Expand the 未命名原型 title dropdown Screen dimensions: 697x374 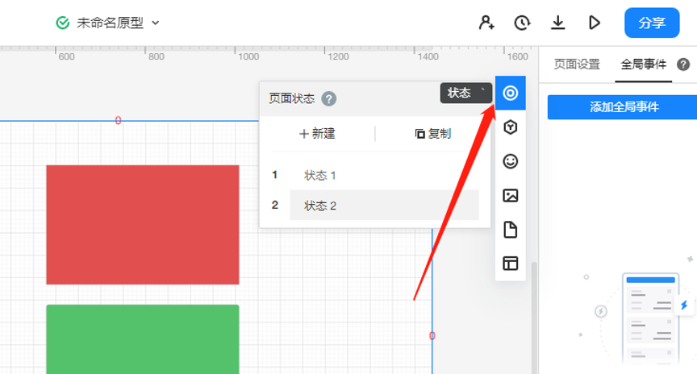(x=156, y=23)
